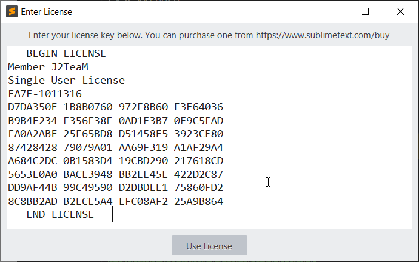This screenshot has width=419, height=262.
Task: Click the key line starting with D7DA350E
Action: coord(115,107)
